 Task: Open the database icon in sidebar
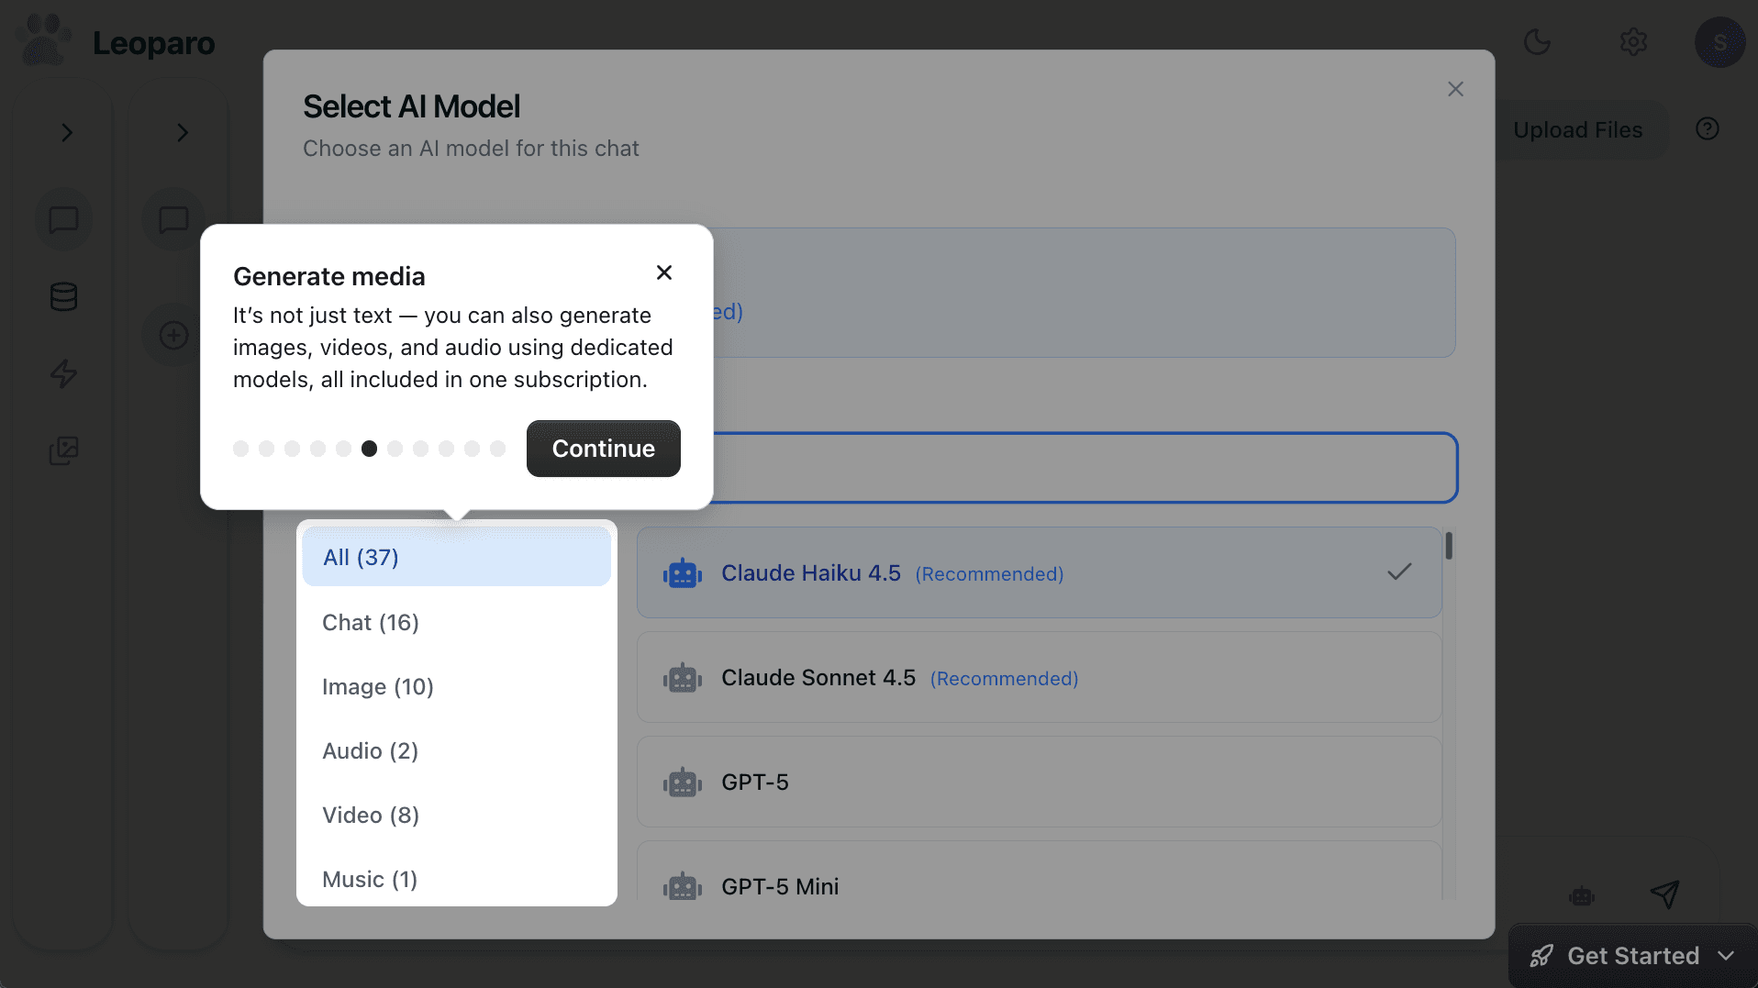click(63, 297)
